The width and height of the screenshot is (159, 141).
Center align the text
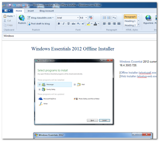pyautogui.click(x=109, y=24)
